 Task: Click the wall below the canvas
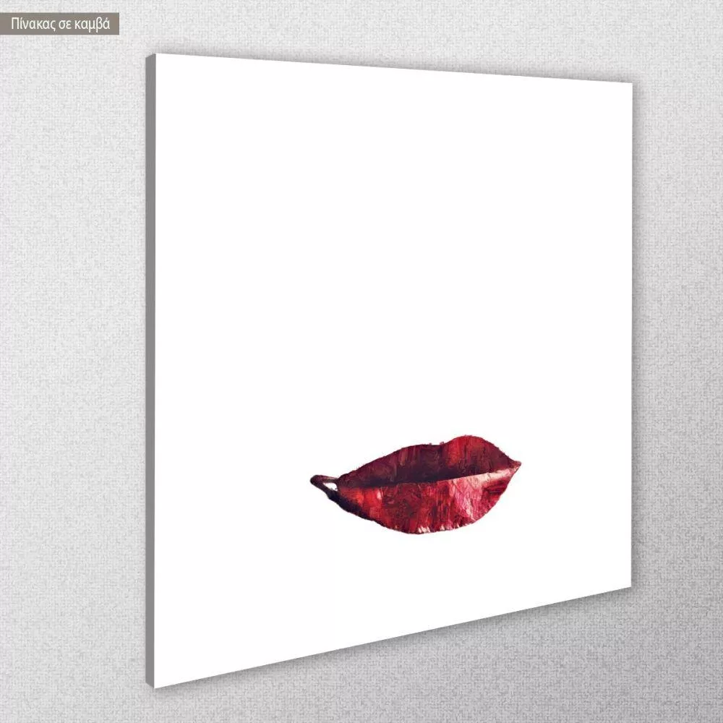coord(434,680)
